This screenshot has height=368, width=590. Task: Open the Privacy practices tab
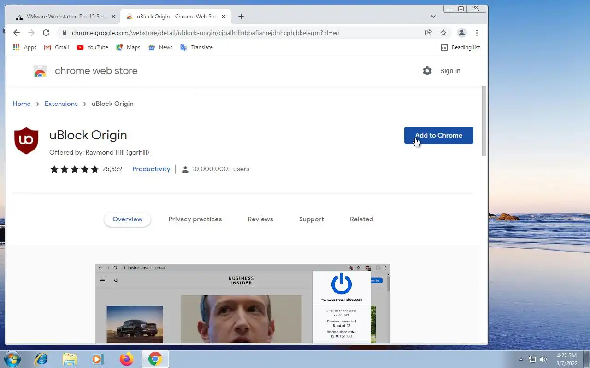pyautogui.click(x=195, y=219)
